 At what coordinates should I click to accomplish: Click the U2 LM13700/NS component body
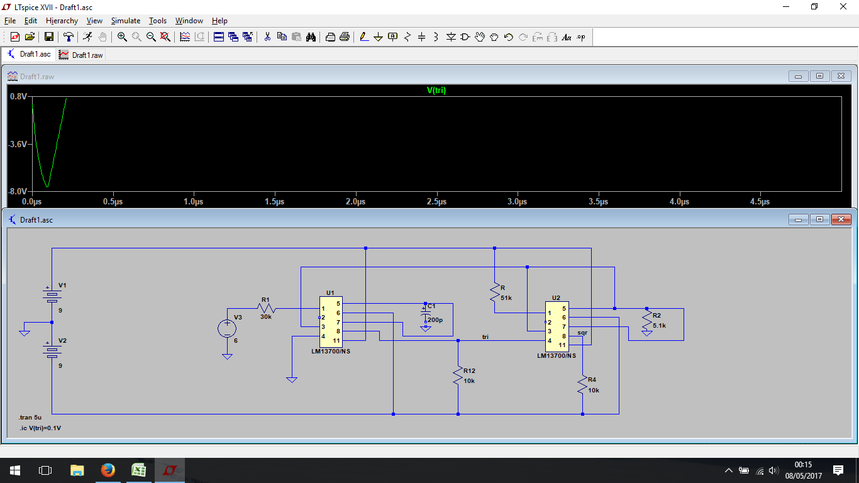coord(557,326)
